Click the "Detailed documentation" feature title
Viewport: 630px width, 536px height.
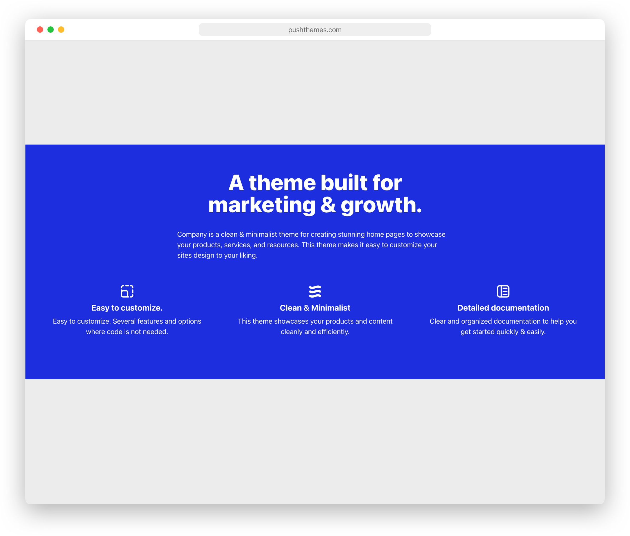[x=503, y=308]
